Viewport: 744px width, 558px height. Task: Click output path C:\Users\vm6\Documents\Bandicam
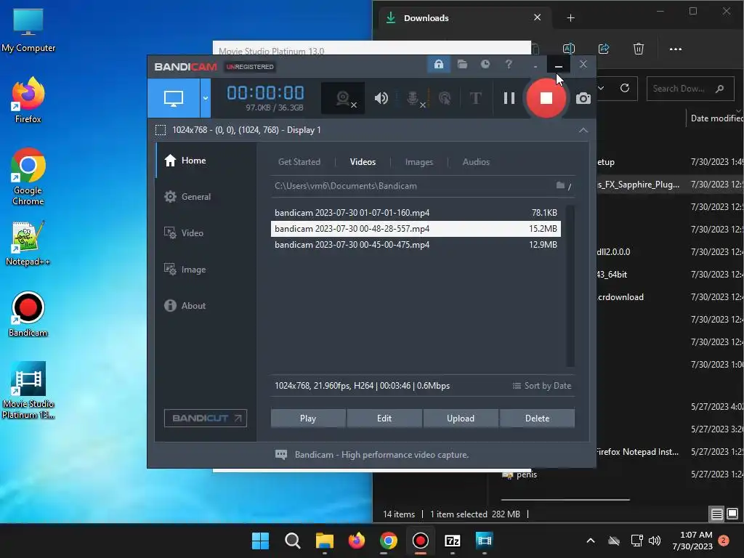pos(345,186)
